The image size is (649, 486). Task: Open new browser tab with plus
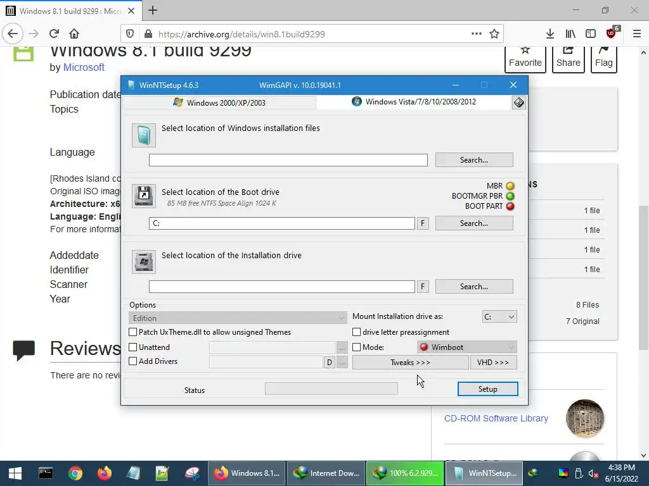coord(153,10)
